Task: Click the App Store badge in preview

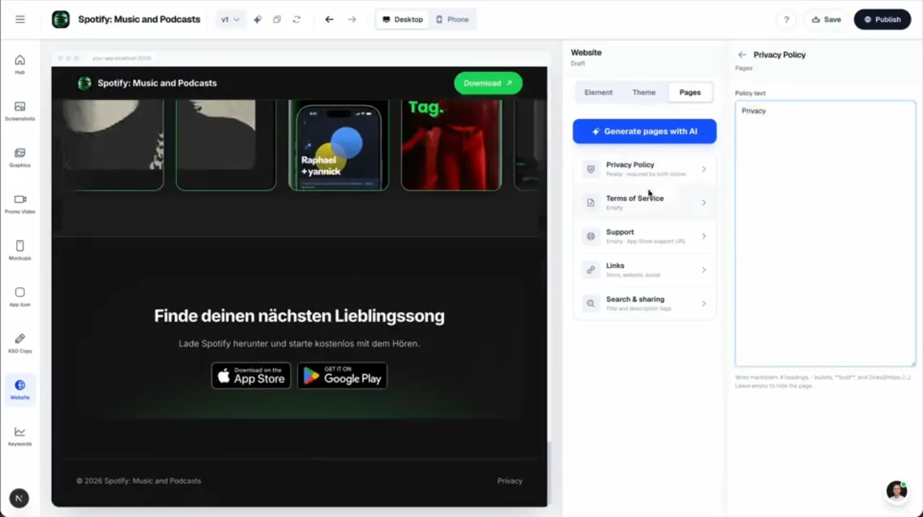Action: click(251, 375)
